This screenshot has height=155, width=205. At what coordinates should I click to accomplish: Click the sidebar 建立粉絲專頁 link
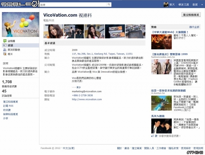(x=11, y=102)
